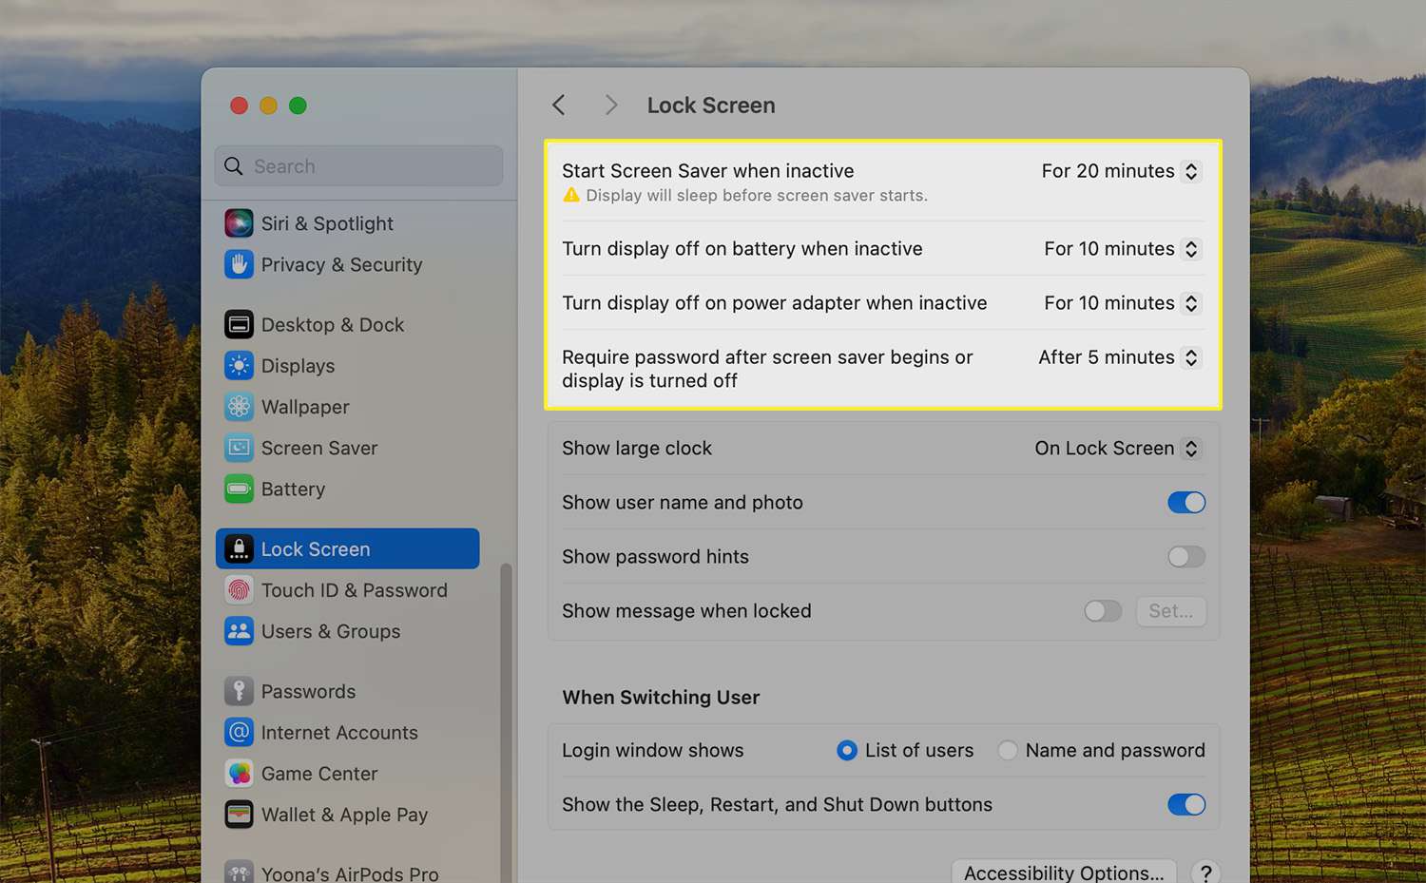Click the Accessibility Options button

click(1063, 873)
